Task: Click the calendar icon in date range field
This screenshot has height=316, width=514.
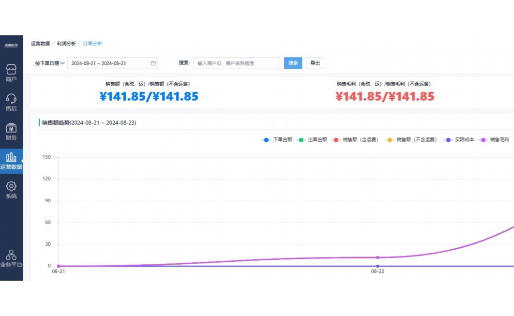Action: click(x=153, y=63)
